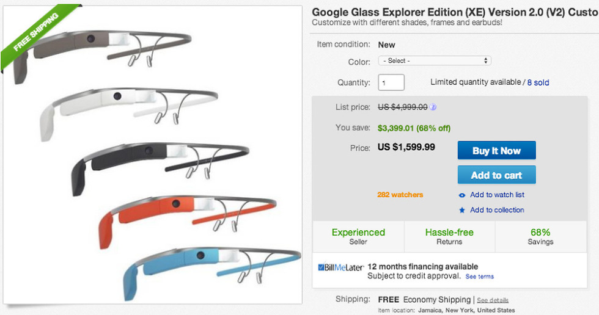Open See terms financing link
Image resolution: width=599 pixels, height=315 pixels.
coord(479,277)
